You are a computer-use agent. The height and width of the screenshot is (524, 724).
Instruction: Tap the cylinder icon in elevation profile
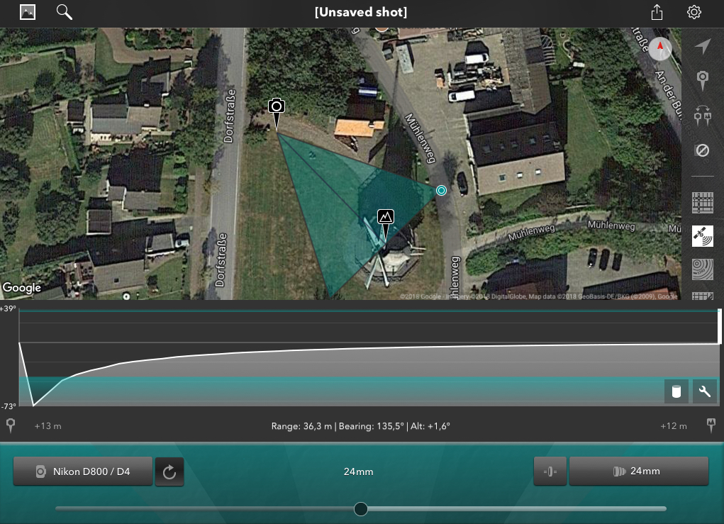676,392
